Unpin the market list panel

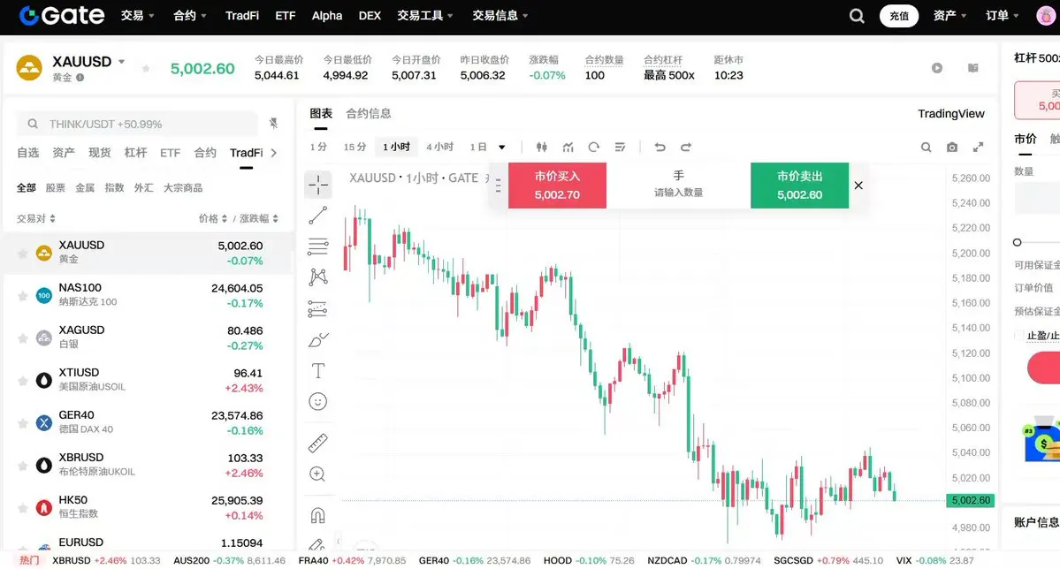click(273, 123)
